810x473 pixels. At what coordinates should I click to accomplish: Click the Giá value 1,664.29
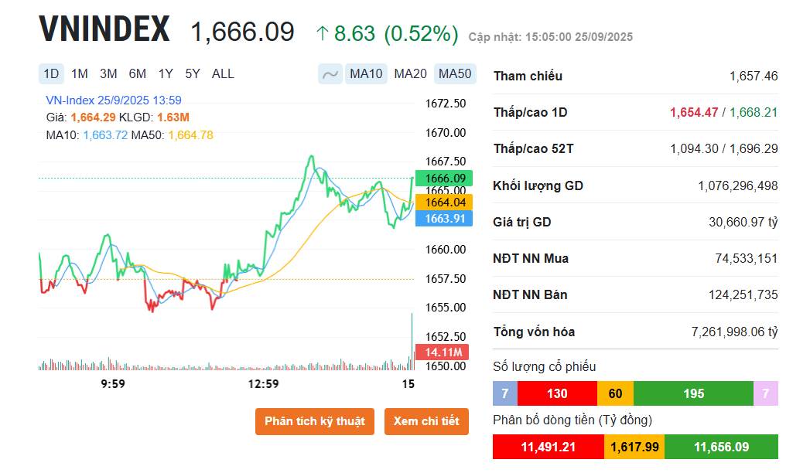(93, 117)
